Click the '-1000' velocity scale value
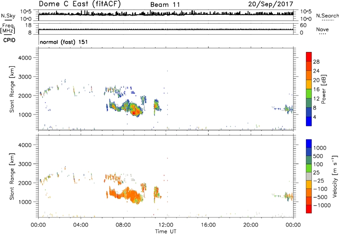 [322, 205]
